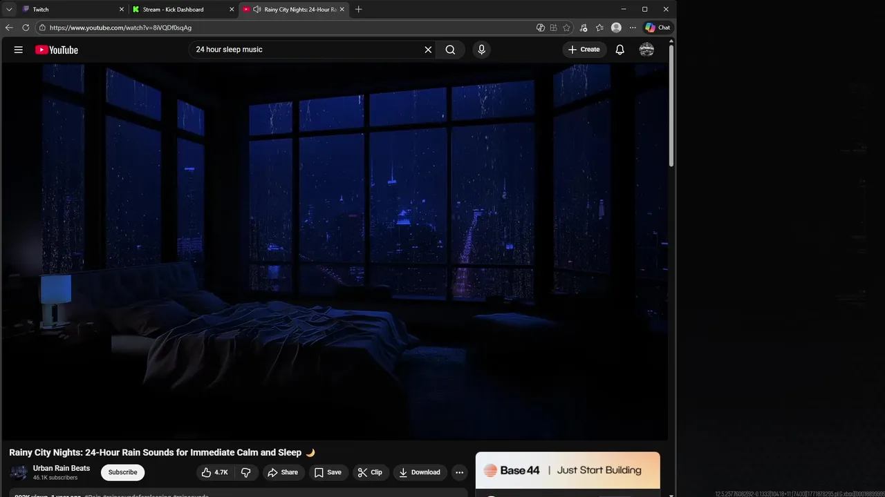This screenshot has width=885, height=497.
Task: Clip the video
Action: (x=371, y=472)
